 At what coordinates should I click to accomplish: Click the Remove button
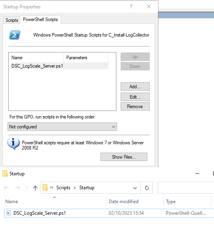135,106
